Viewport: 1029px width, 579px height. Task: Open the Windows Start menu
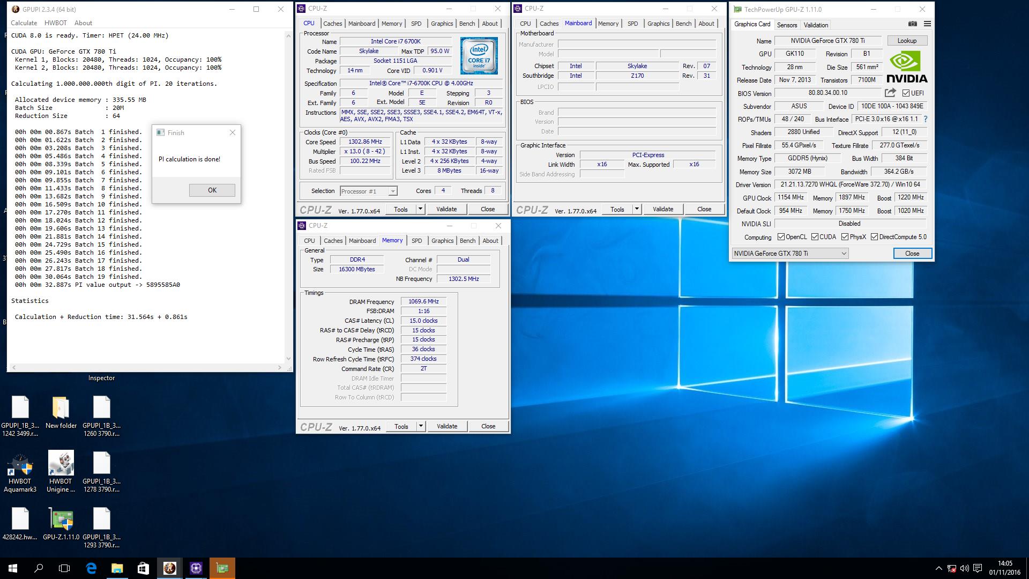13,568
